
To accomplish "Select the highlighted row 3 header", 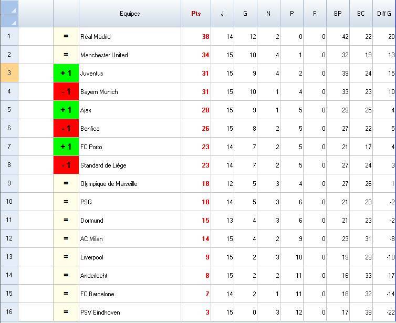I will [x=9, y=74].
